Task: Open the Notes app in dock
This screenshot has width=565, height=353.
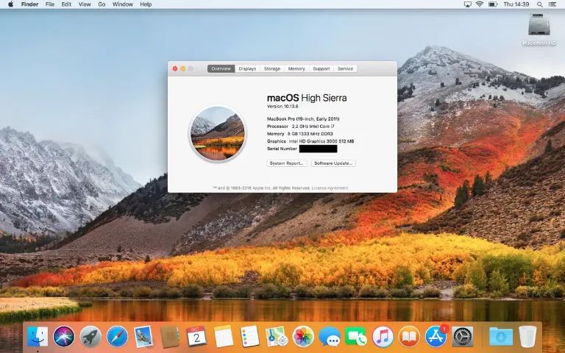Action: coord(224,336)
